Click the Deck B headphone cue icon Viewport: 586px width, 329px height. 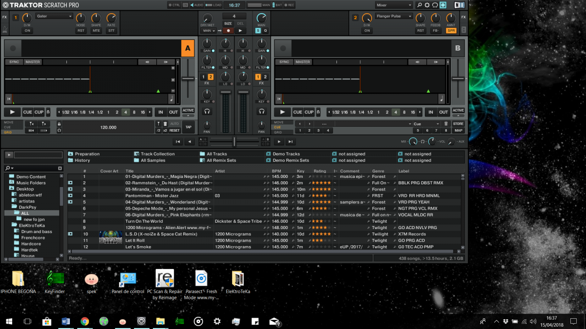point(262,112)
